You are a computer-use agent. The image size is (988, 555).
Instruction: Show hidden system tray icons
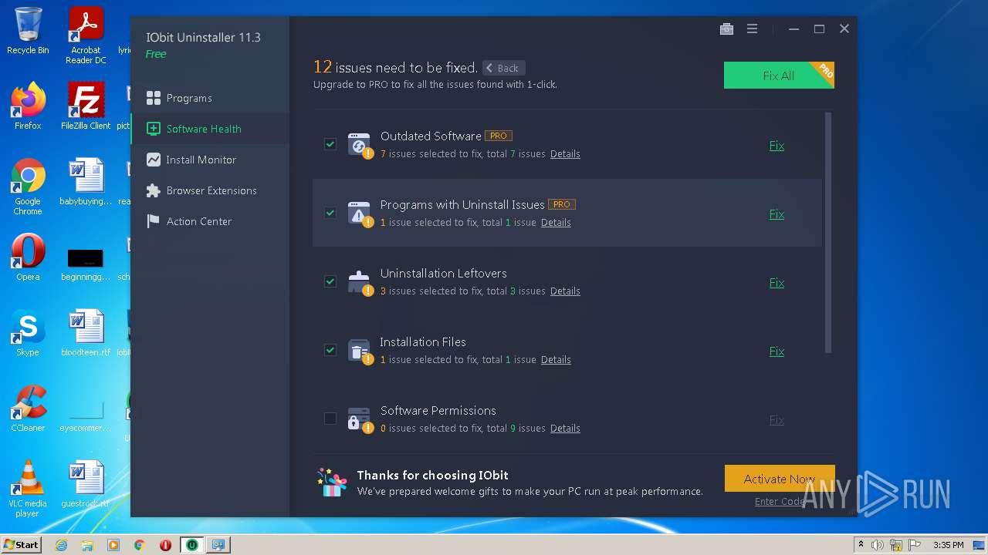[861, 545]
